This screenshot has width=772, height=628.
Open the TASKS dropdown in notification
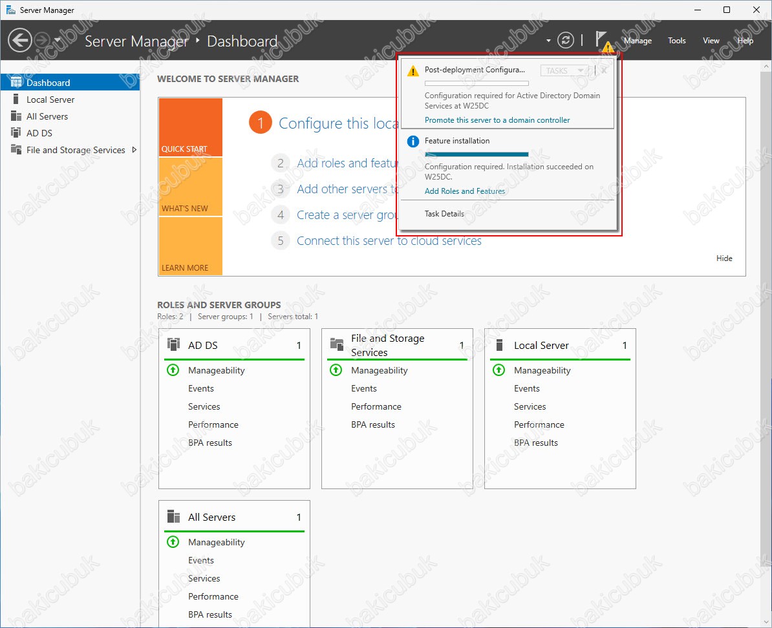click(x=564, y=71)
